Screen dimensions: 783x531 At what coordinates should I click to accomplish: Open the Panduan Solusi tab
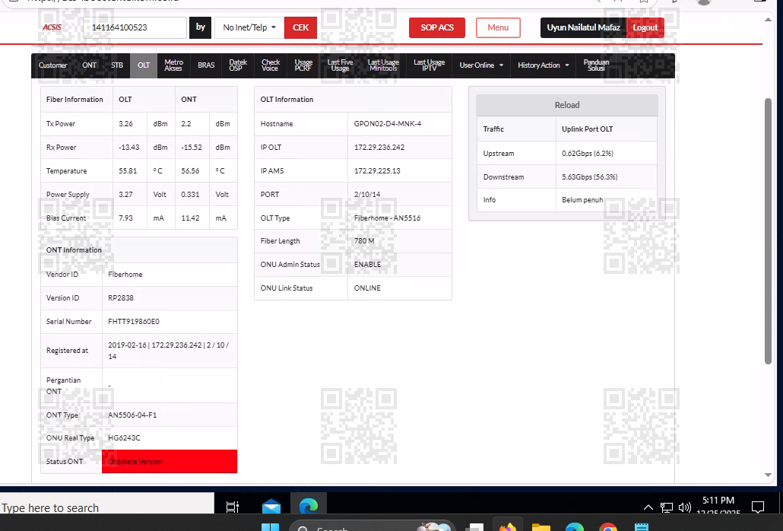[x=596, y=65]
